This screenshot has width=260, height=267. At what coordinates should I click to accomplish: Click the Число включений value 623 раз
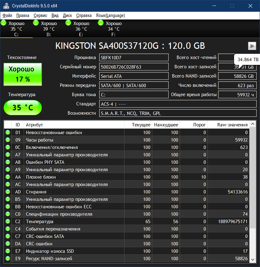(x=237, y=85)
